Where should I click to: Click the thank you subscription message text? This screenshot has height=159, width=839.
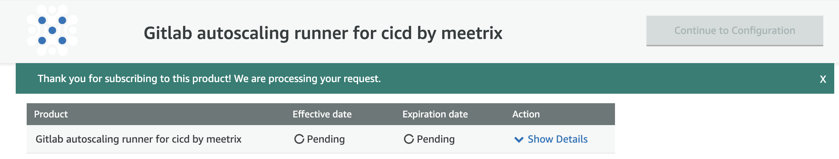click(209, 78)
